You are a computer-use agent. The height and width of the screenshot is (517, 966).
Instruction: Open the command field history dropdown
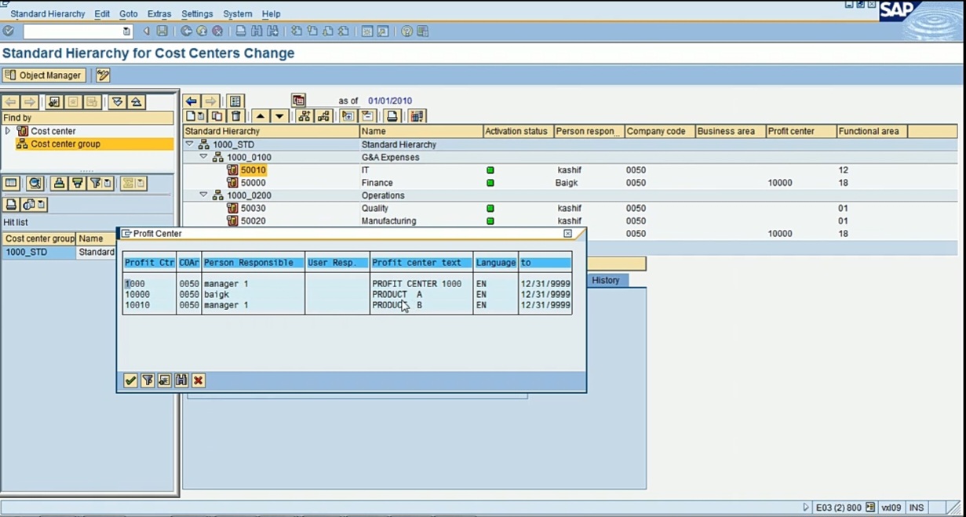point(126,31)
